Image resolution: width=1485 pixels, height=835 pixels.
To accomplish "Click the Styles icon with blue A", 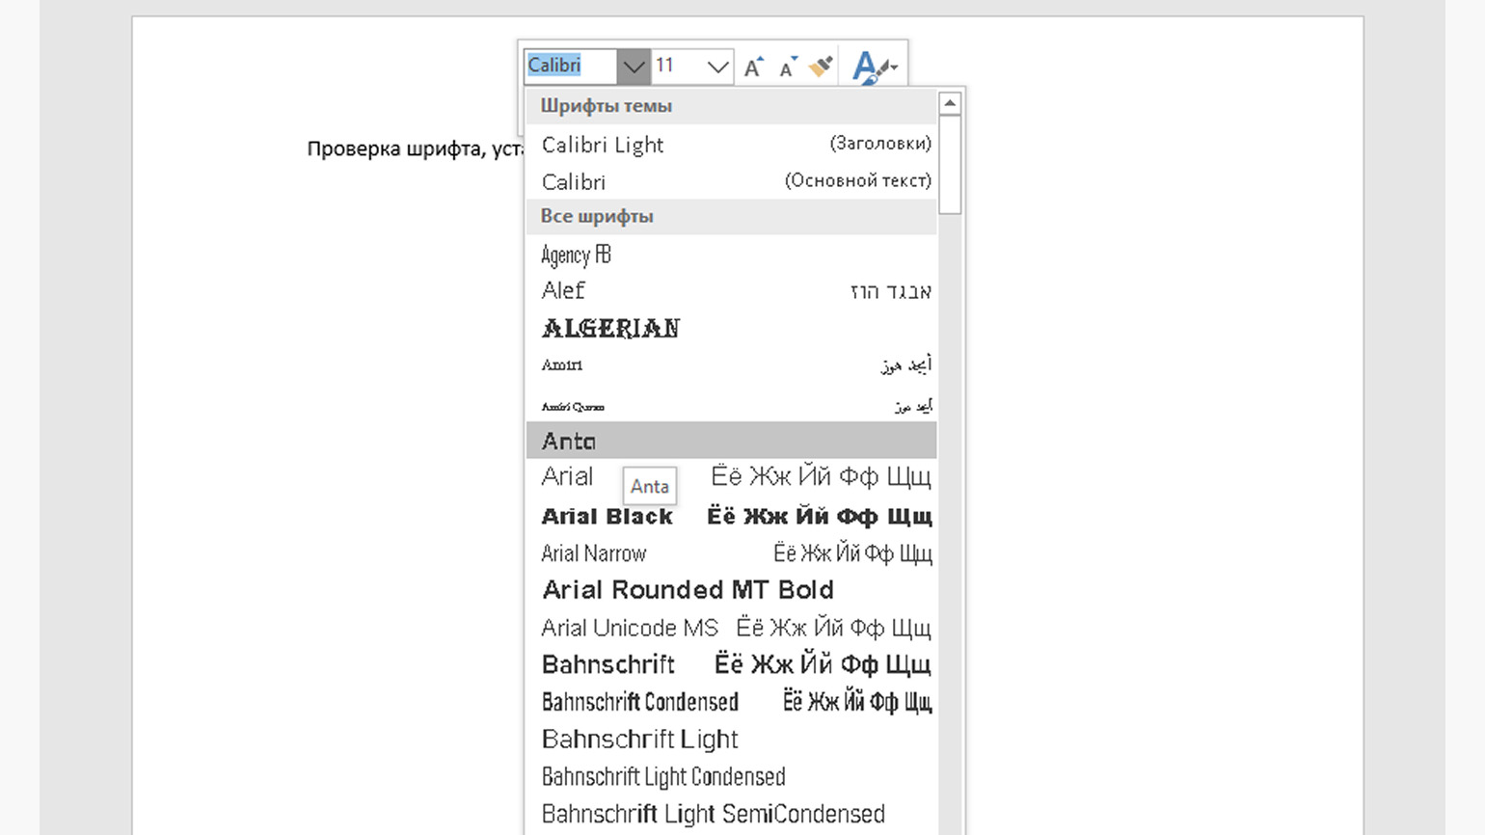I will pyautogui.click(x=867, y=66).
